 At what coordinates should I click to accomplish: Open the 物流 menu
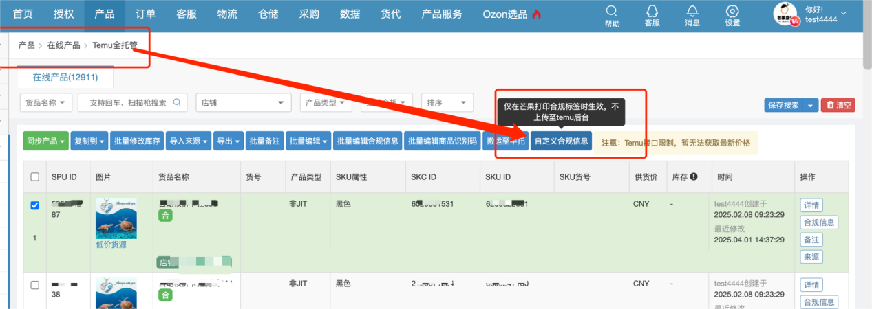point(227,14)
